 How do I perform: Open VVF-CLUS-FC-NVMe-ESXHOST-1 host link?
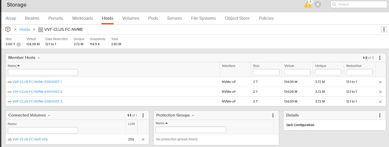[x=37, y=82]
